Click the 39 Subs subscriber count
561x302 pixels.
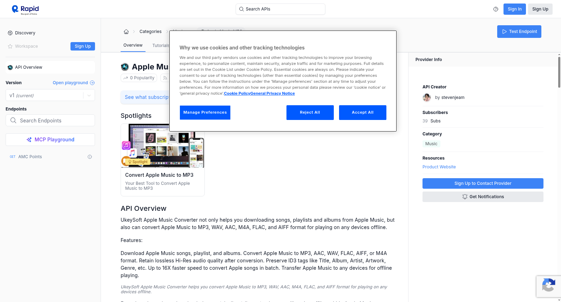click(432, 121)
